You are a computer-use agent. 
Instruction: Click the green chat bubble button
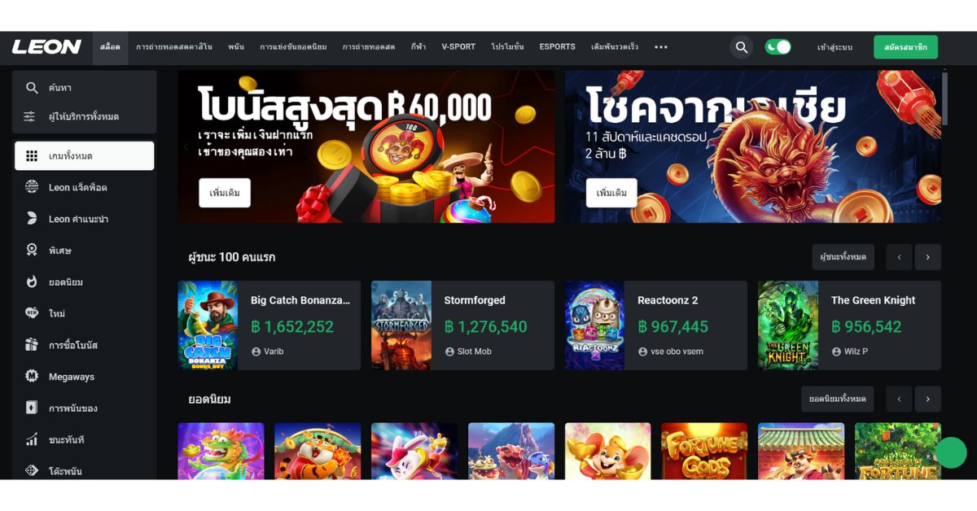[950, 452]
